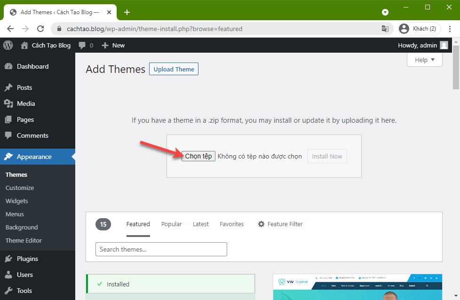460x300 pixels.
Task: Click Chọn tệp file chooser button
Action: 198,156
